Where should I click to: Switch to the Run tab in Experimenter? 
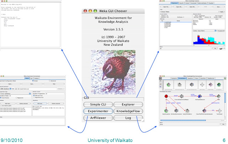point(31,78)
